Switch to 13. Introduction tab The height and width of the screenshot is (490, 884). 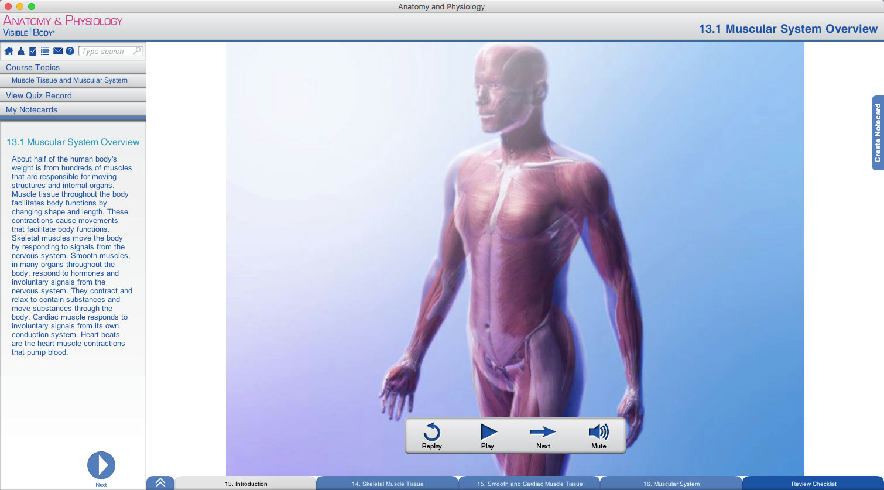[x=246, y=484]
